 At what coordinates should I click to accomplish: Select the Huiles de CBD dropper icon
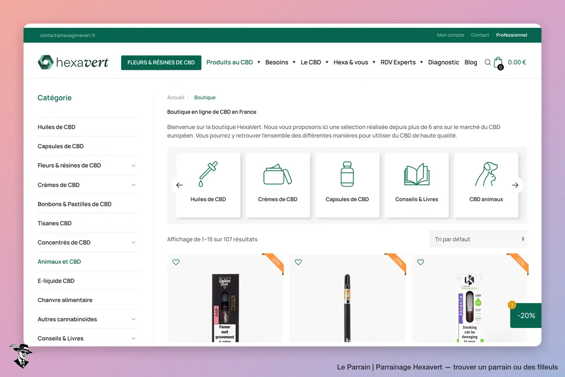click(x=208, y=174)
